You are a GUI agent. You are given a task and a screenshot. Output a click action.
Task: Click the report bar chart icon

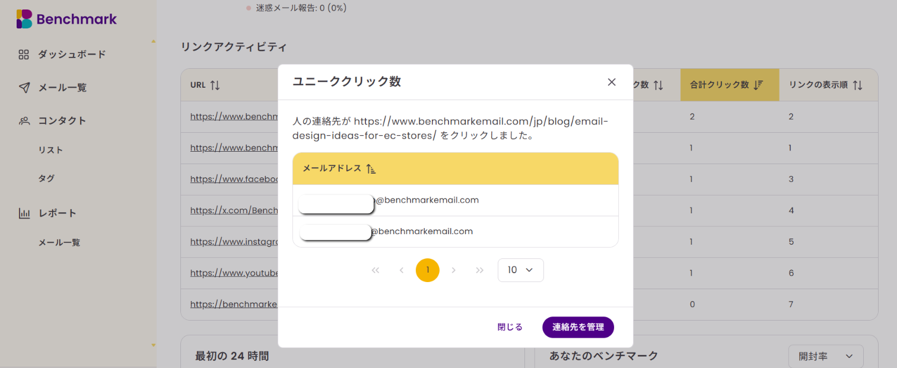pyautogui.click(x=24, y=213)
